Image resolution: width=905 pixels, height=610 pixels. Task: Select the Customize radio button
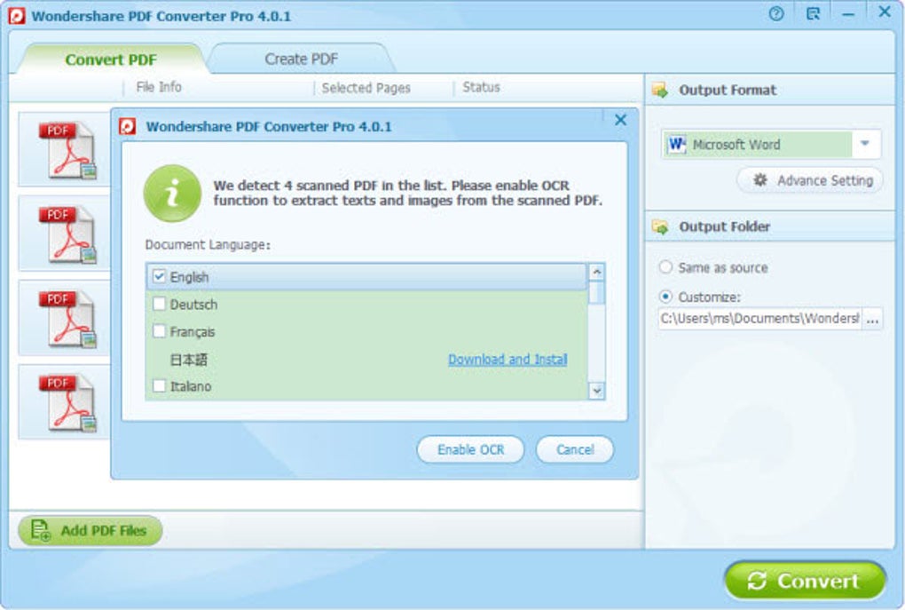[x=665, y=297]
